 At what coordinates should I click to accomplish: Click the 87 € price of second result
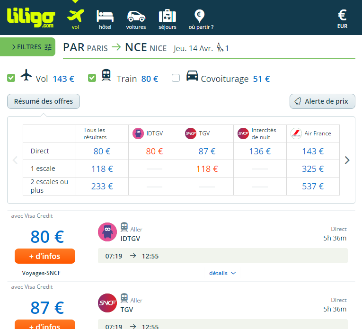tap(47, 308)
